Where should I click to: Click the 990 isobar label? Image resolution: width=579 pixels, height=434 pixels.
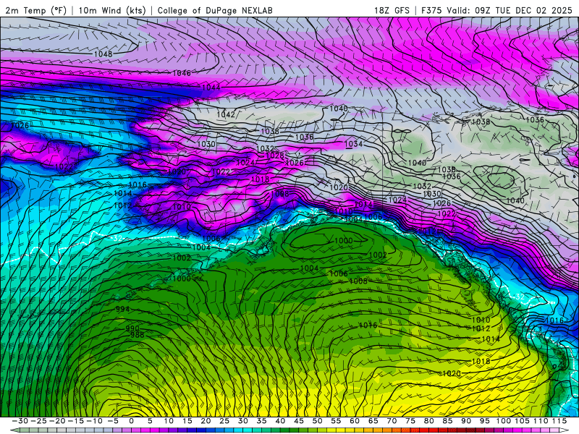click(132, 328)
